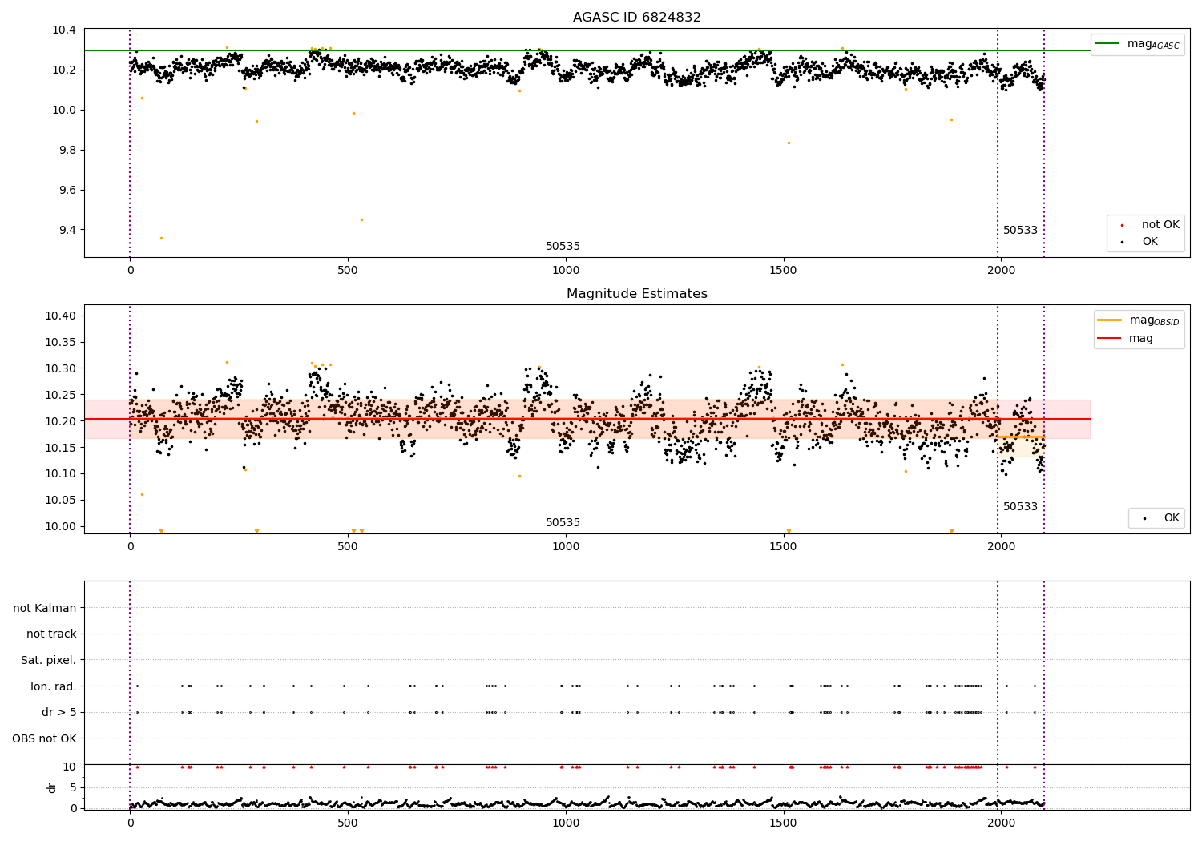Click the '50533' obsid label in top plot
Image resolution: width=1202 pixels, height=841 pixels.
coord(1020,231)
